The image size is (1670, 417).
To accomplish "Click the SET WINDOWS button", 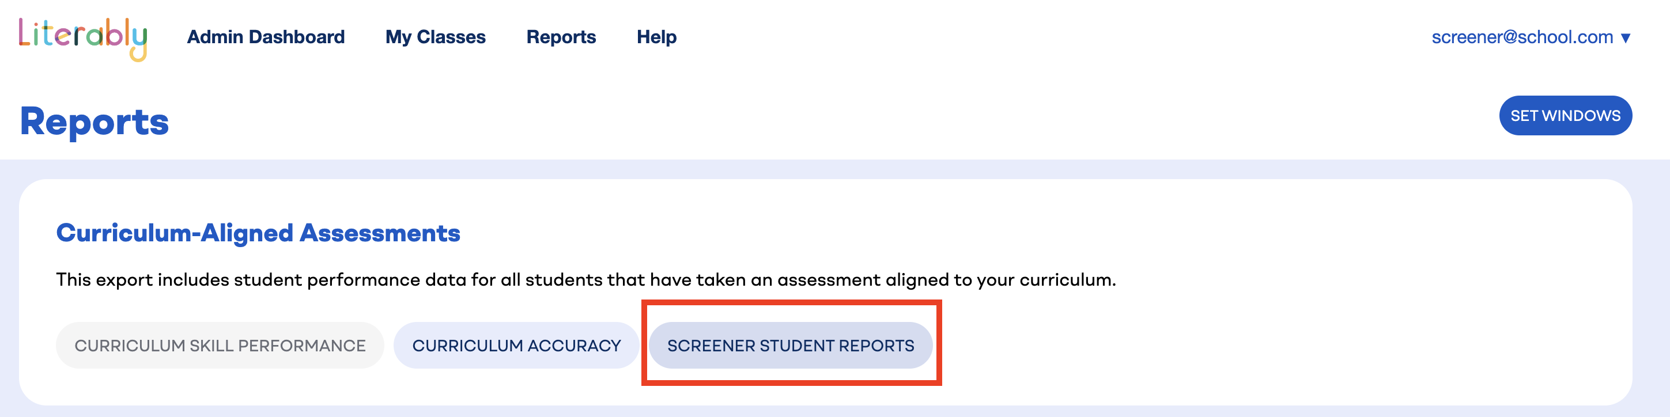I will click(1565, 115).
